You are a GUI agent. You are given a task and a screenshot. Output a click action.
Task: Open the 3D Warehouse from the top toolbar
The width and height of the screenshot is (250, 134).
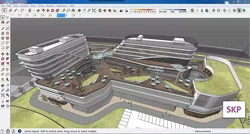[105, 10]
